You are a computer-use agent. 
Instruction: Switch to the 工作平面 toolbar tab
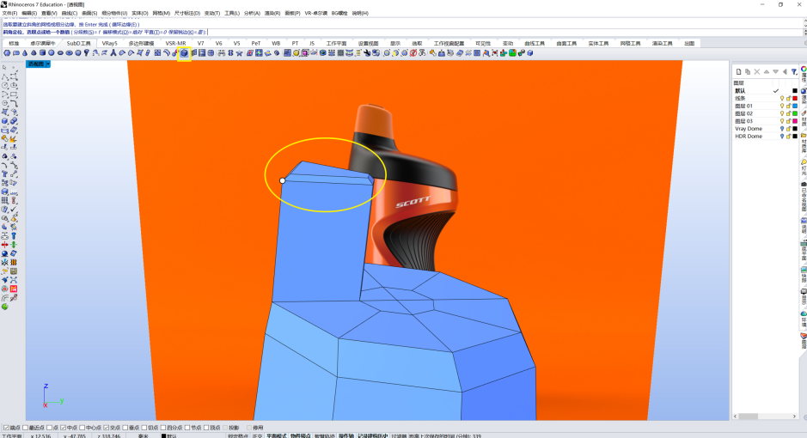336,44
